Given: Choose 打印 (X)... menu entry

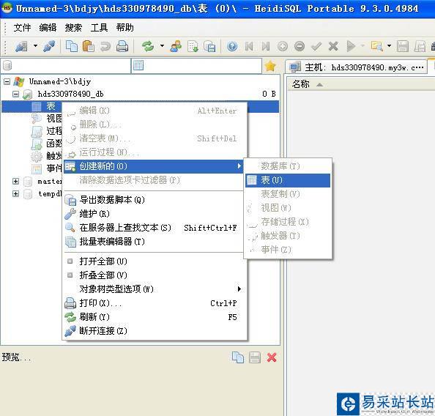Looking at the screenshot, I should pyautogui.click(x=153, y=303).
